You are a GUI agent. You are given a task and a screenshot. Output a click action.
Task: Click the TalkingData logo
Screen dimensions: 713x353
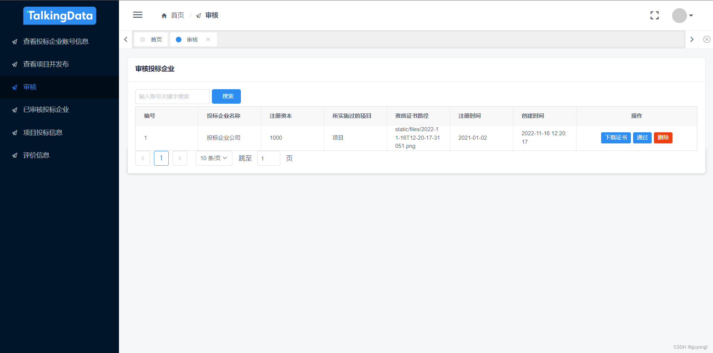click(59, 16)
